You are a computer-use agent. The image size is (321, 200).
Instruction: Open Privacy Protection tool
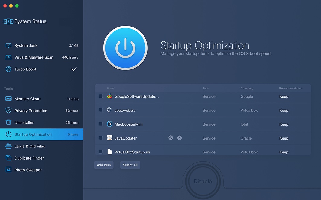click(41, 111)
